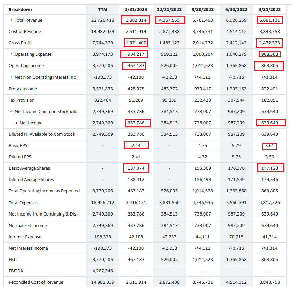Image resolution: width=292 pixels, height=287 pixels.
Task: Click the Breakdown header label
Action: point(20,9)
